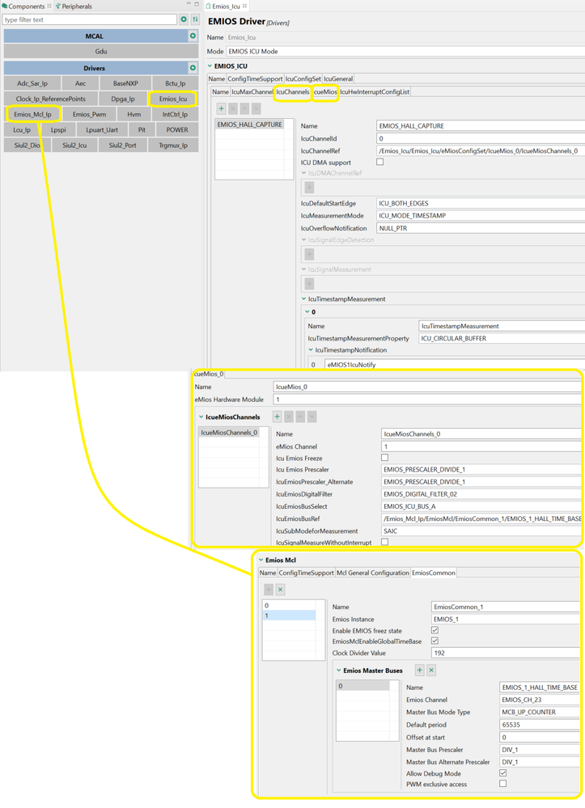Add item under IcuSignalMeasurement

click(309, 283)
